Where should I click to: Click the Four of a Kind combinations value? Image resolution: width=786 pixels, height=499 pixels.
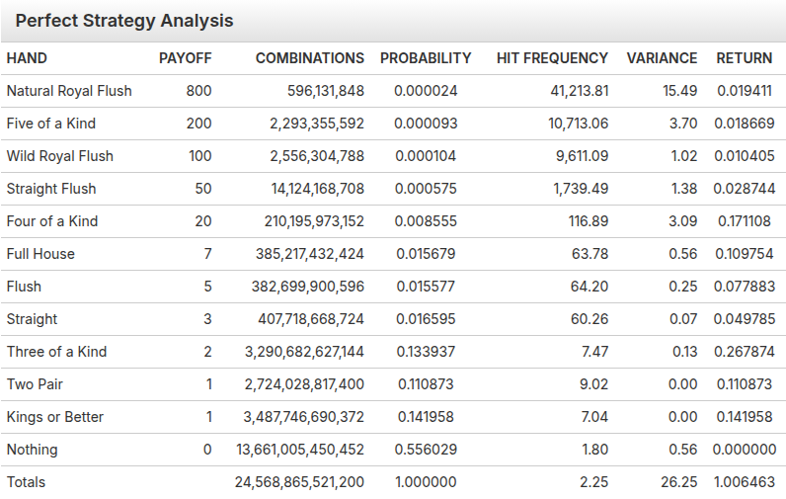(x=314, y=221)
